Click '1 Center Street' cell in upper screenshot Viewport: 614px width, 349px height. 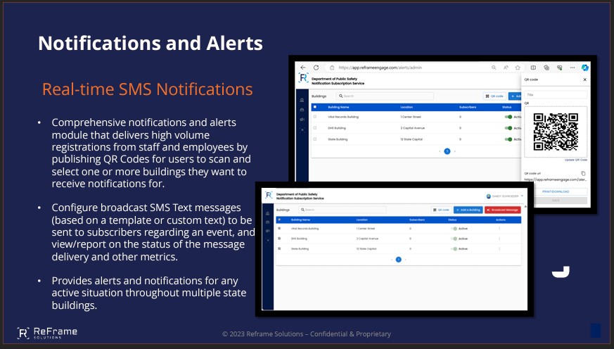click(x=410, y=117)
